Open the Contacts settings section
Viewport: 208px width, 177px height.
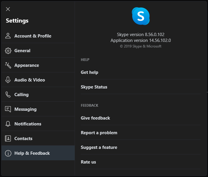point(38,139)
